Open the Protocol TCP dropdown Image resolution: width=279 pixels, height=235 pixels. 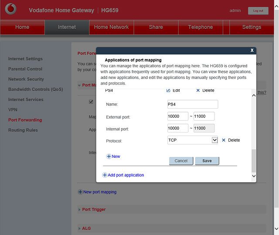(214, 140)
